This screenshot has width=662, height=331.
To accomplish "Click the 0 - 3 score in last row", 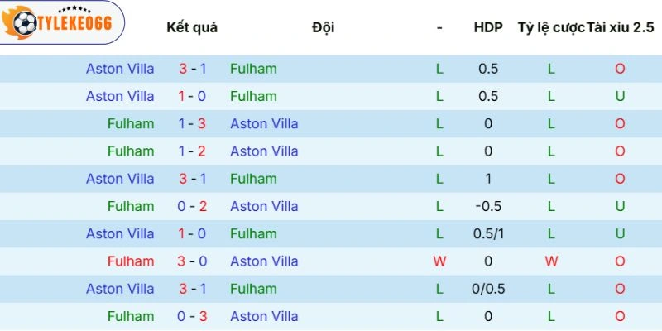I will coord(192,316).
